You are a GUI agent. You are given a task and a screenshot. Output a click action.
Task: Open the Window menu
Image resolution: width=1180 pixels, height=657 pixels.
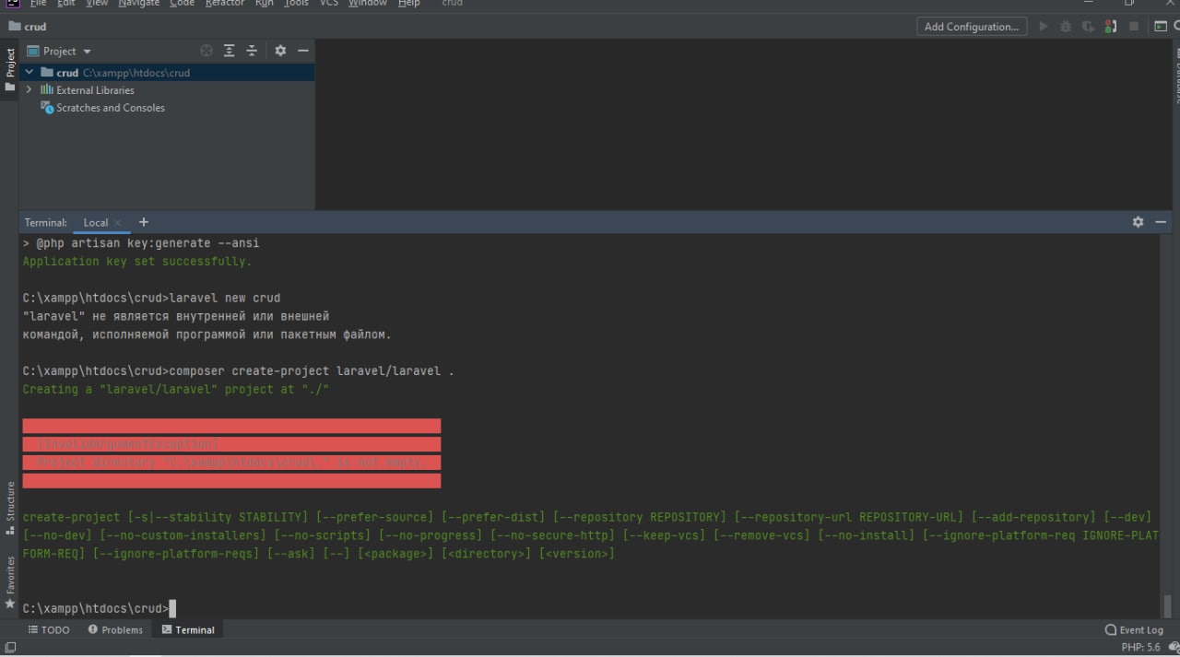click(367, 4)
